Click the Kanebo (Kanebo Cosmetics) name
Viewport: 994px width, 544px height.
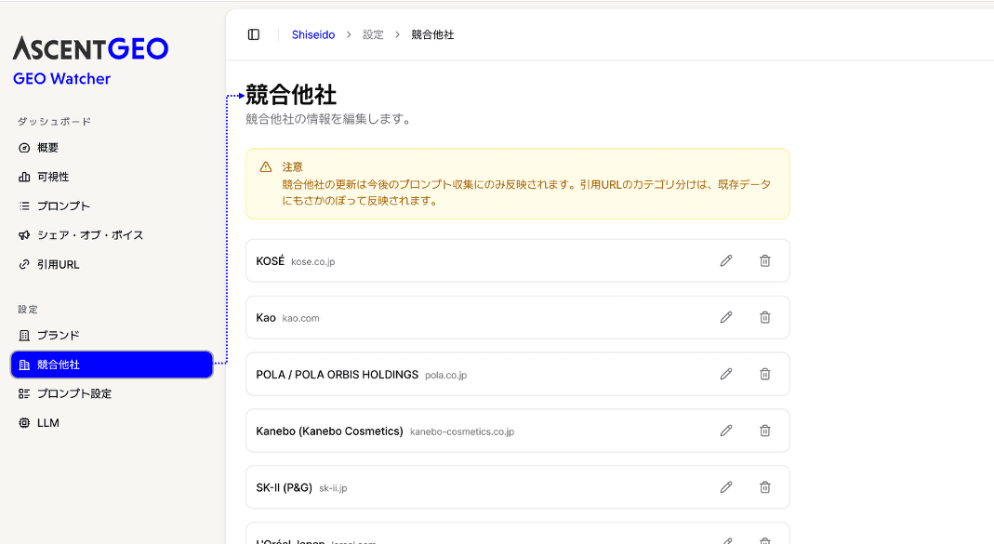(x=330, y=431)
